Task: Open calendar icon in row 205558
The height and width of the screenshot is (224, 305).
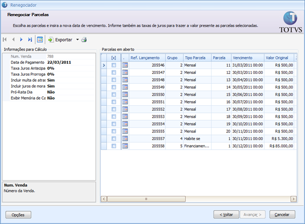Action: point(125,146)
